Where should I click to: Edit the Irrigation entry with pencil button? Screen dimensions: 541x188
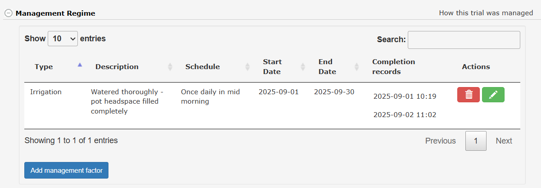(493, 95)
